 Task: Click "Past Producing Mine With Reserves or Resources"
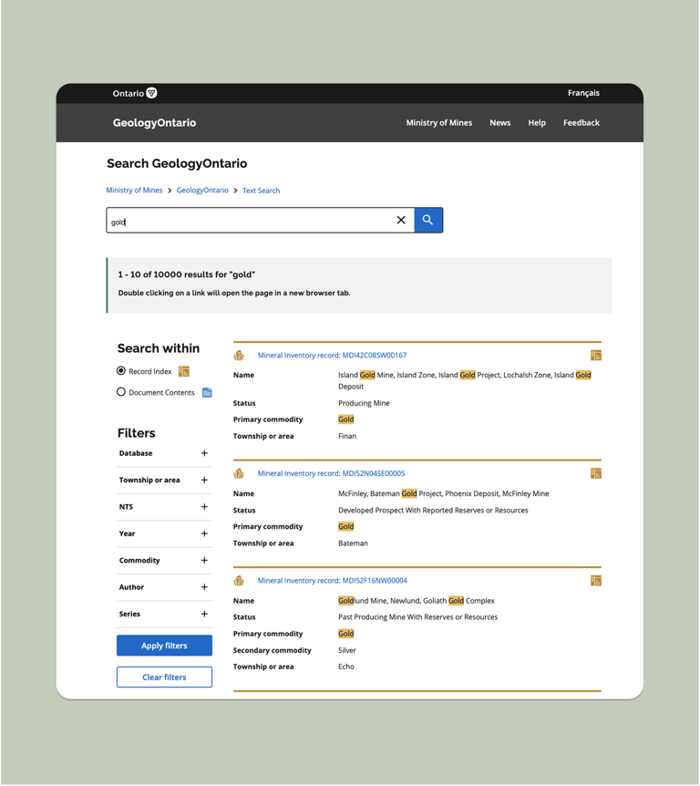[x=417, y=617]
